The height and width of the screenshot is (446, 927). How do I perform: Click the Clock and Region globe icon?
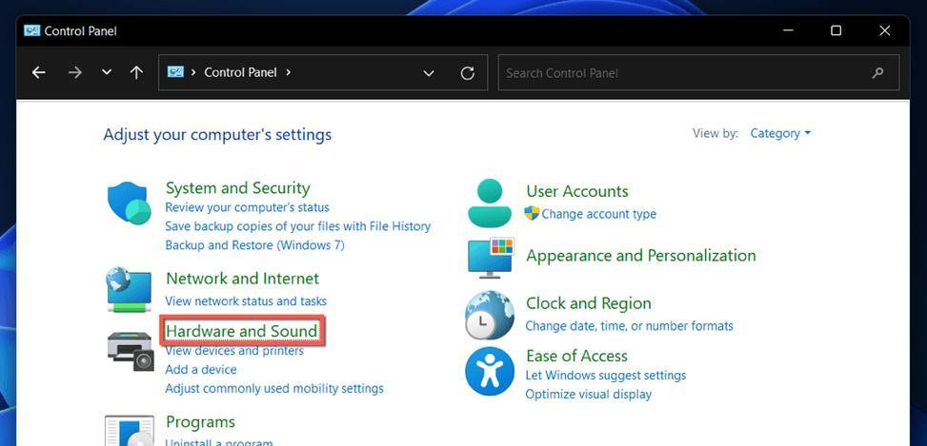[x=490, y=316]
